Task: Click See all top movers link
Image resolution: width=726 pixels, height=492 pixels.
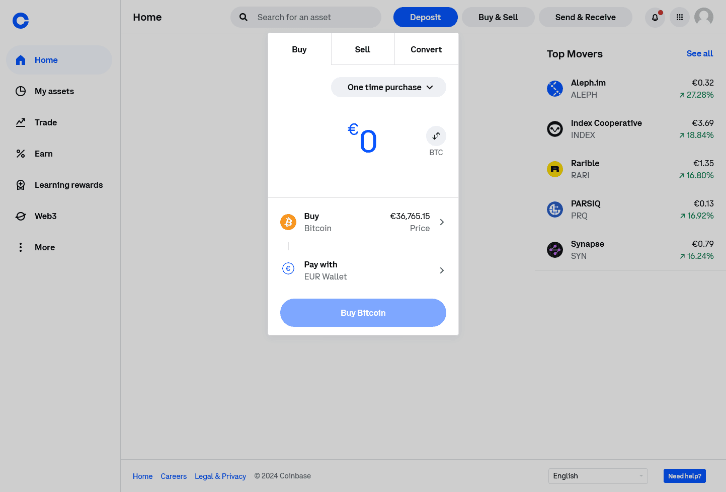Action: [x=700, y=53]
